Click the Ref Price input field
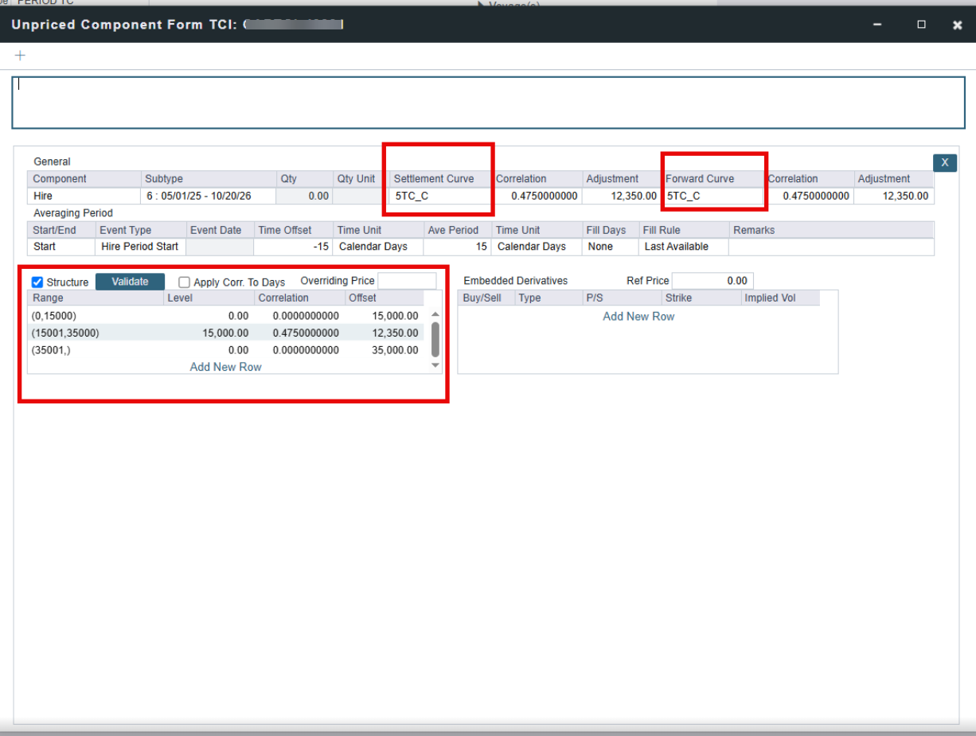Image resolution: width=976 pixels, height=736 pixels. (712, 281)
